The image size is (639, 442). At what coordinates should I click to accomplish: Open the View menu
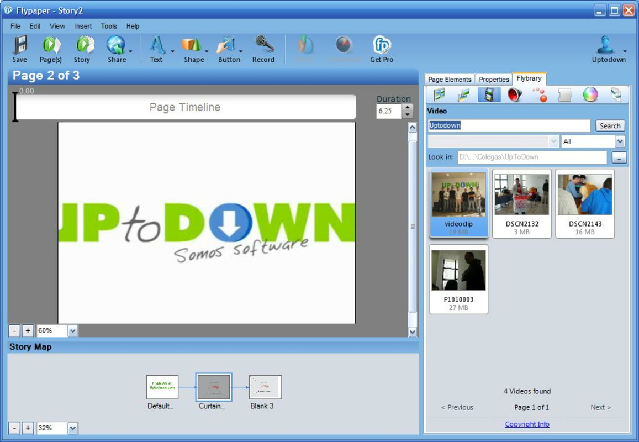pos(57,26)
